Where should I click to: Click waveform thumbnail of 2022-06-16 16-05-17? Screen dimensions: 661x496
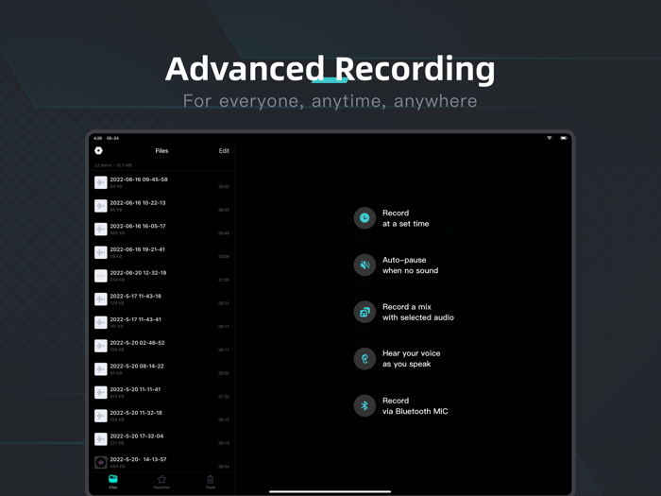click(101, 229)
